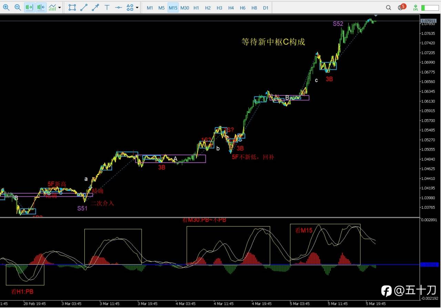Image resolution: width=441 pixels, height=308 pixels.
Task: Click the zoom out magnifier icon
Action: pos(18,7)
